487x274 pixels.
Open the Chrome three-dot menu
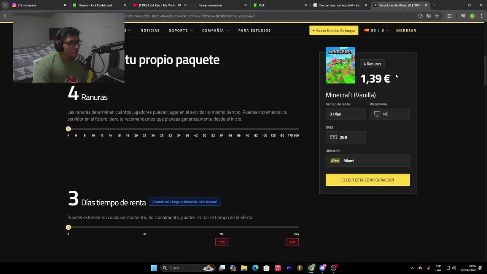(481, 16)
